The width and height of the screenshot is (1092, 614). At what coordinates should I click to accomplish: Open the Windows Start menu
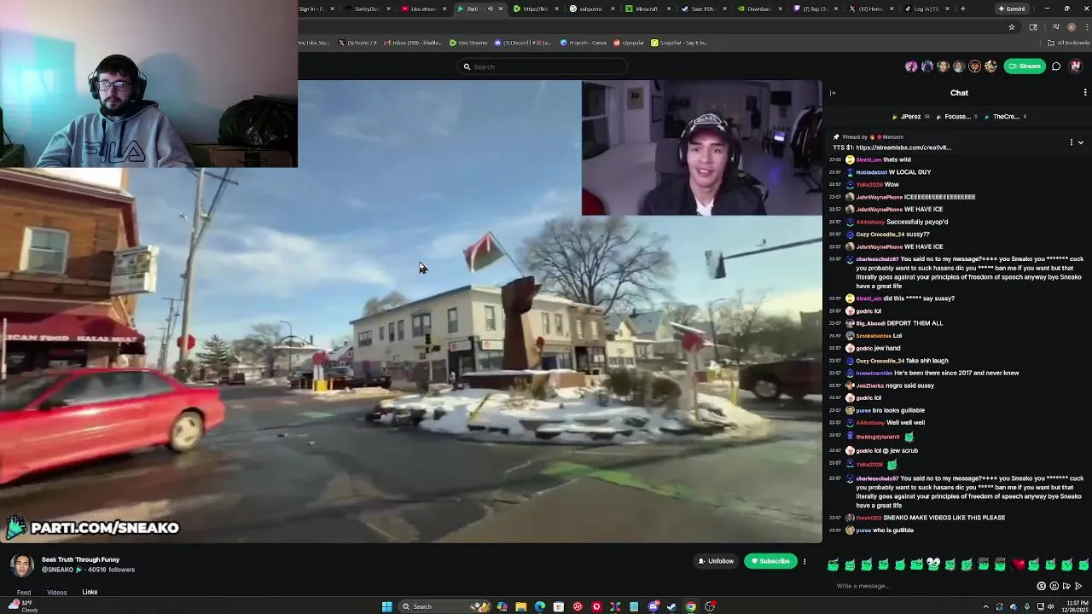click(x=386, y=606)
